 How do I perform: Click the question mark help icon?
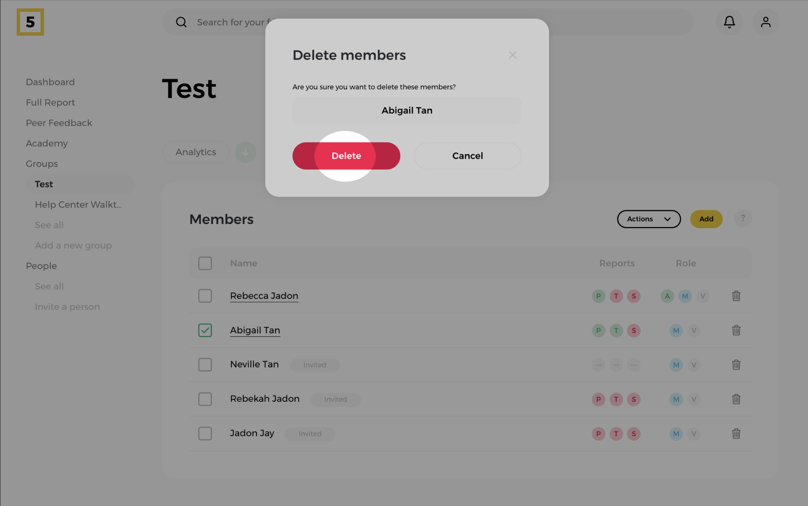743,219
